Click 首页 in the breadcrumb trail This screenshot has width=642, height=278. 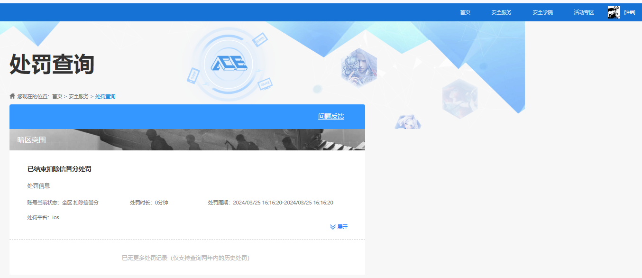pyautogui.click(x=57, y=96)
